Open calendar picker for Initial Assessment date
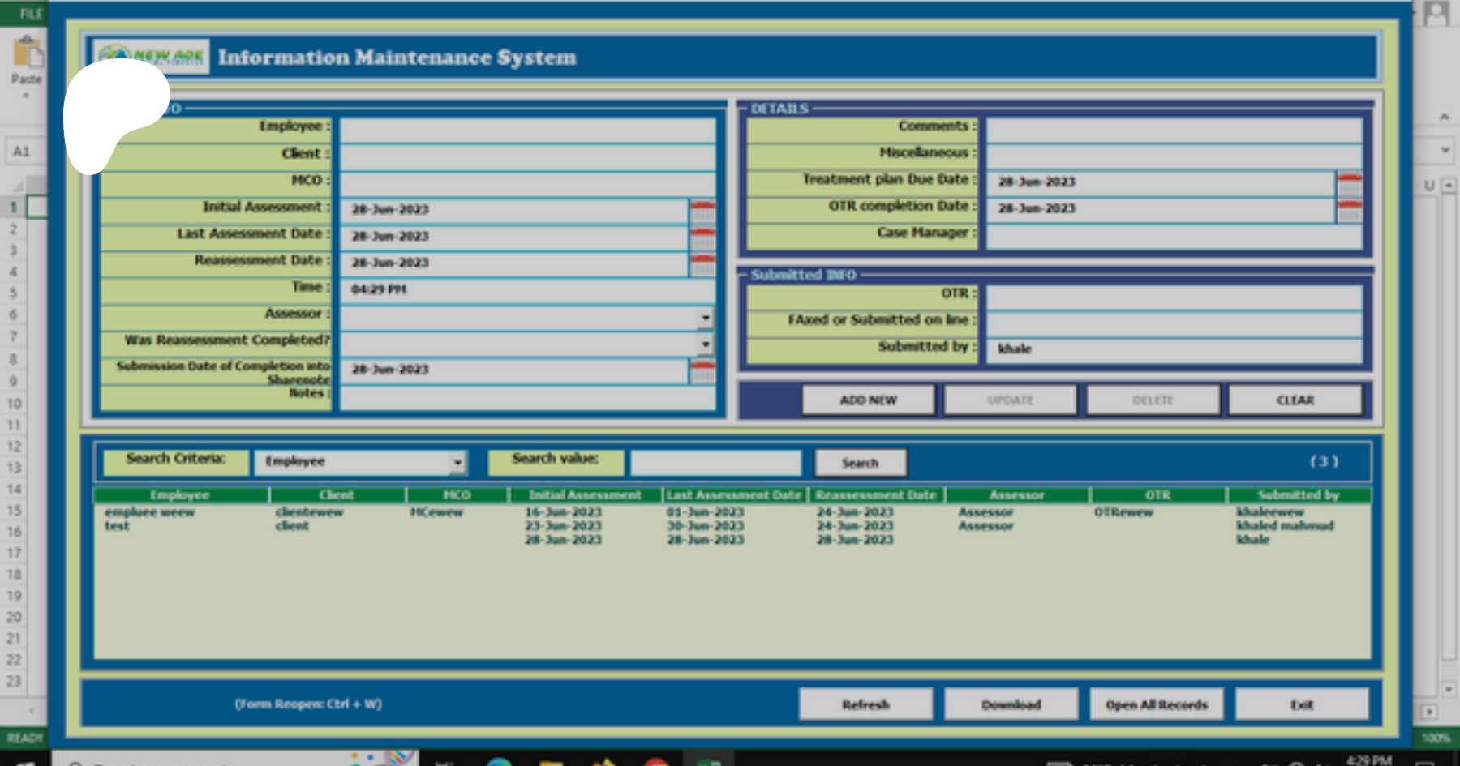The image size is (1460, 766). click(x=702, y=211)
